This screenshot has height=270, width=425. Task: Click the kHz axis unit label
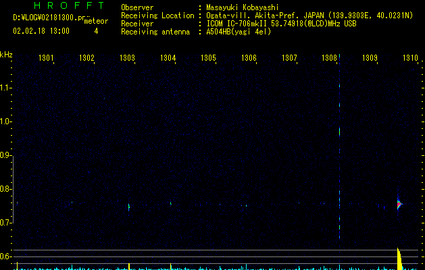(x=6, y=55)
